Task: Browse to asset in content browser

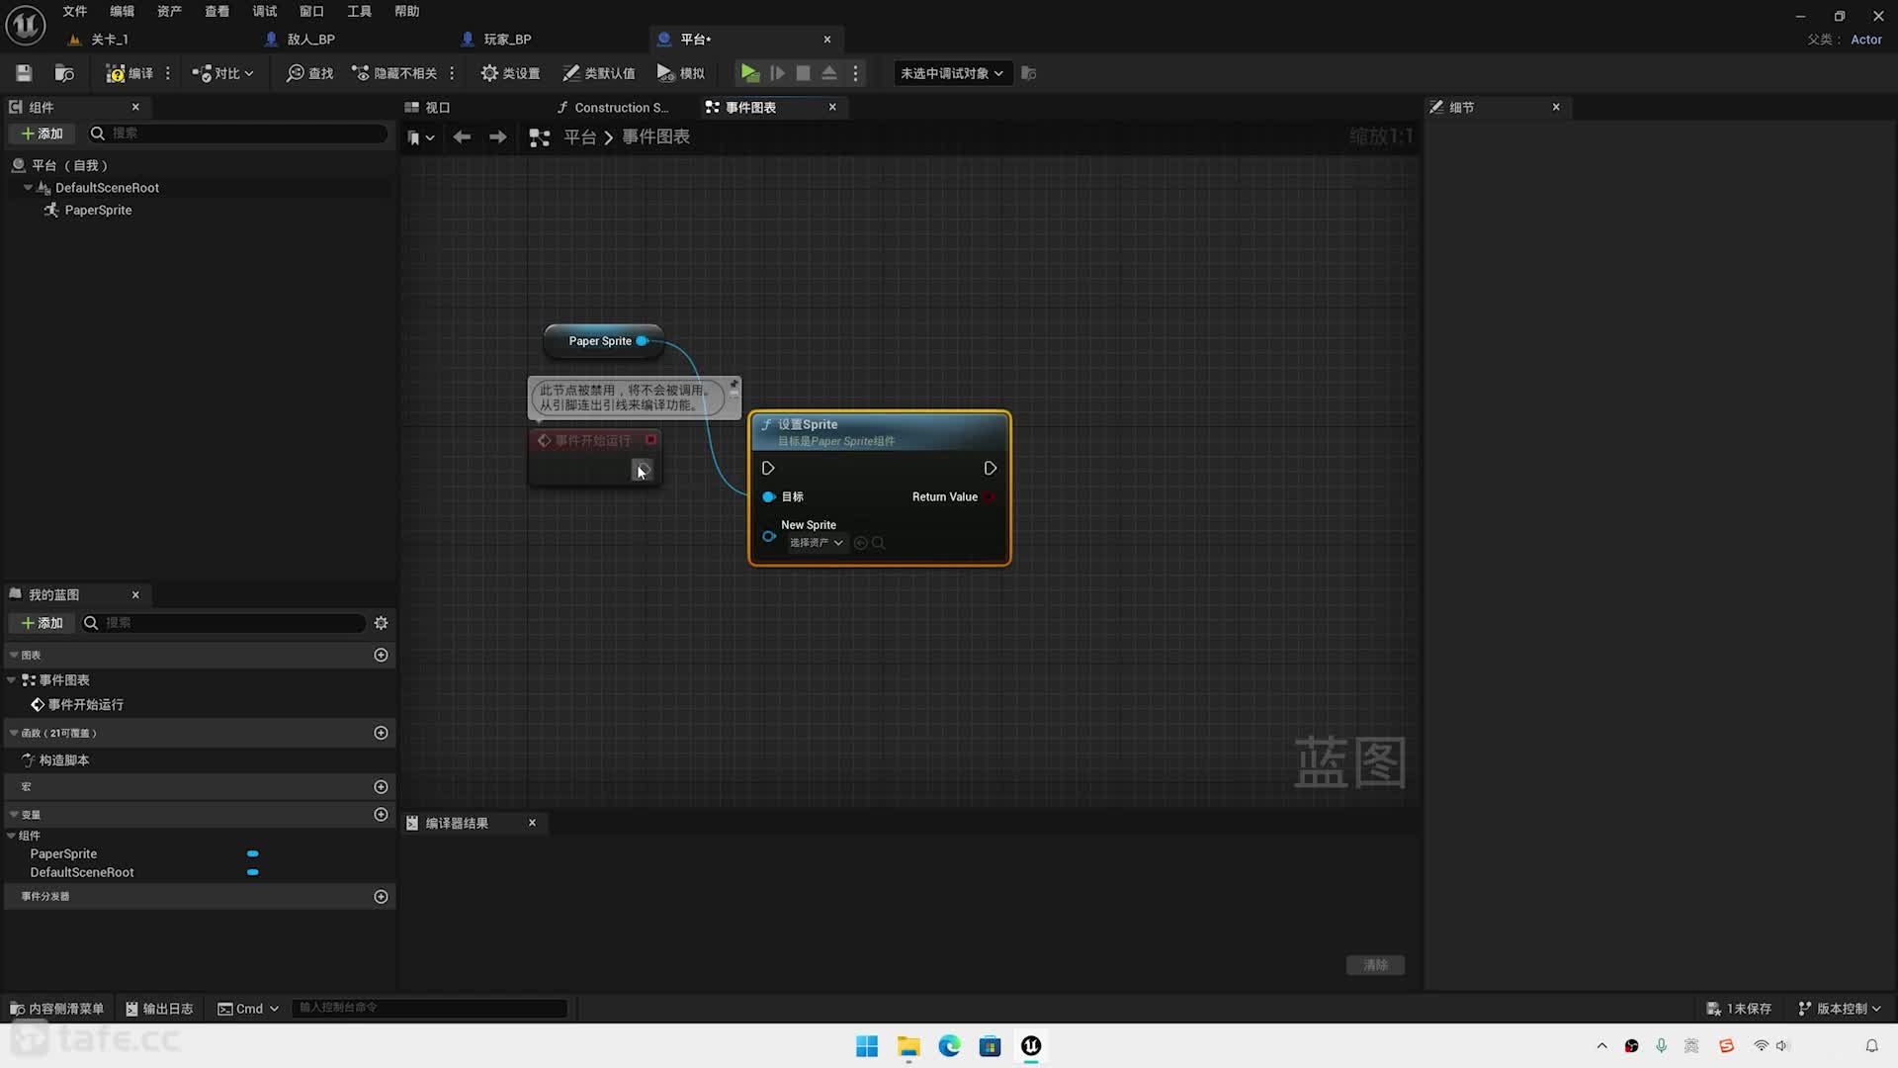Action: [x=64, y=73]
